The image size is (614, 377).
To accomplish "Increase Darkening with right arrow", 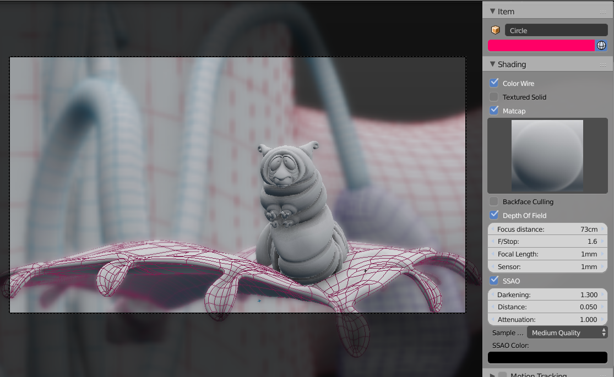I will pyautogui.click(x=603, y=294).
